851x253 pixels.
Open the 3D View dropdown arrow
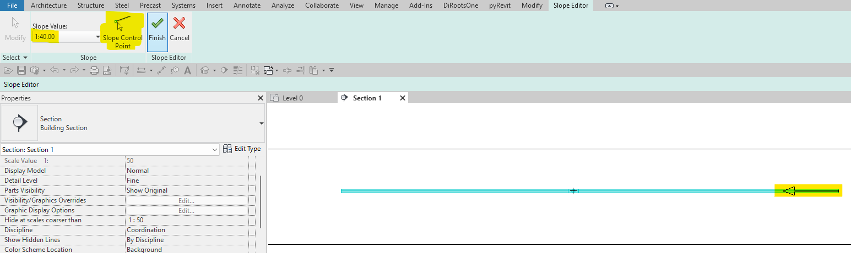click(x=214, y=70)
